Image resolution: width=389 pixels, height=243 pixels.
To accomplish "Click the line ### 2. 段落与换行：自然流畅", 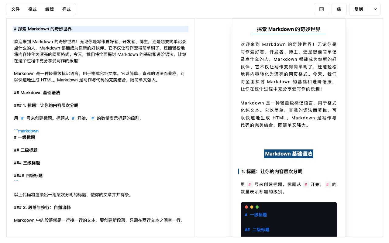I will coord(42,207).
